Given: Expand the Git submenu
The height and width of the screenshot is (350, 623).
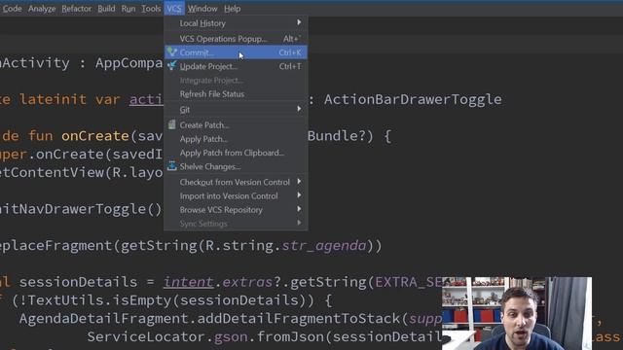Looking at the screenshot, I should click(x=236, y=110).
